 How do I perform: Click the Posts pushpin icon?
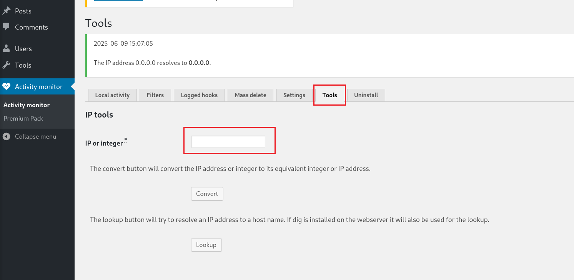(6, 11)
